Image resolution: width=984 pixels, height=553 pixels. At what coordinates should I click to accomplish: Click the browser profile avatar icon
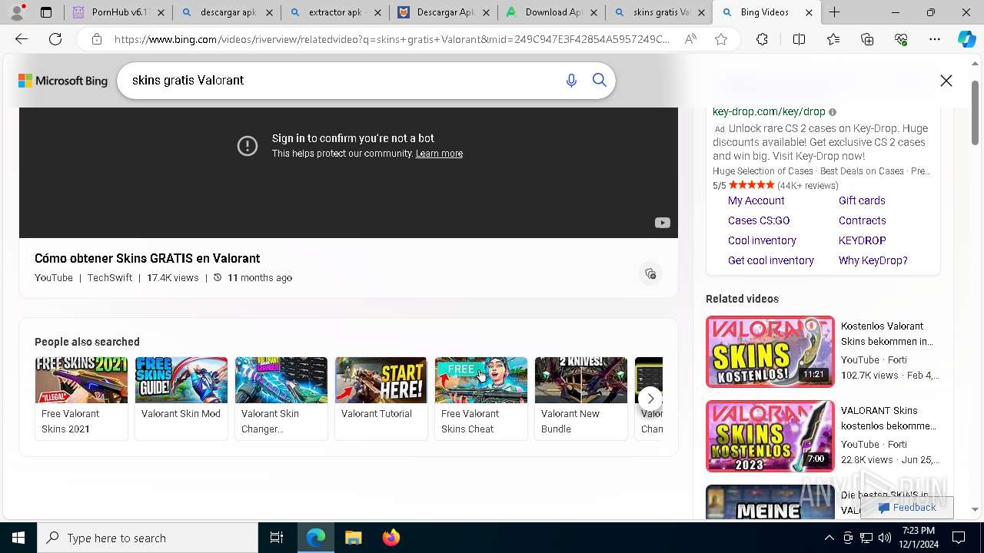(17, 12)
